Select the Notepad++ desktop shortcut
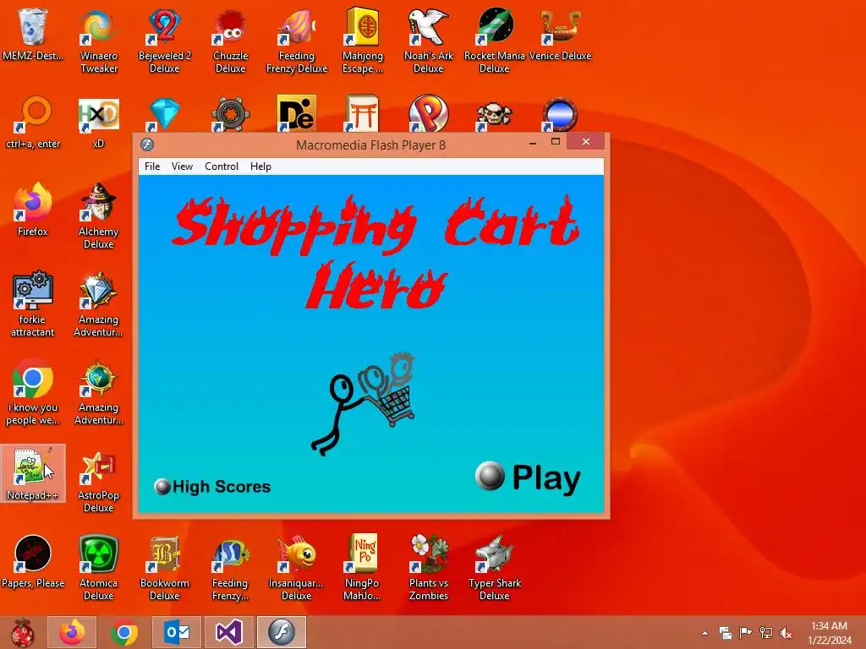Image resolution: width=866 pixels, height=649 pixels. (33, 473)
